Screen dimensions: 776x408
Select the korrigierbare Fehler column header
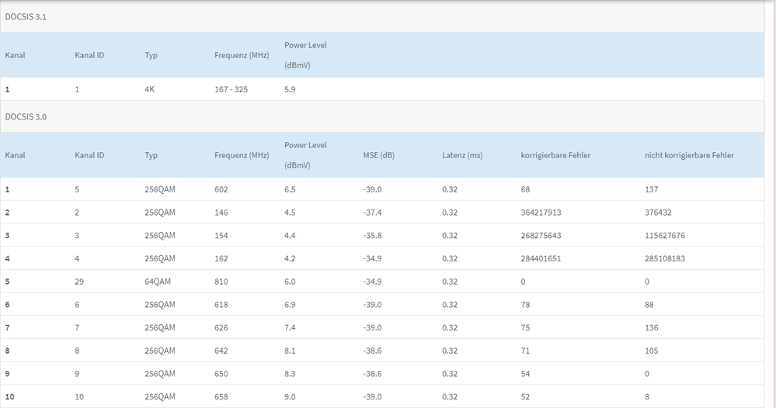[555, 155]
